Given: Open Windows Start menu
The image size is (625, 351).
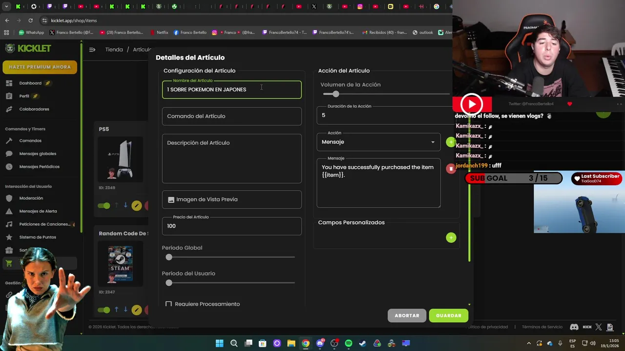Looking at the screenshot, I should click(x=219, y=343).
